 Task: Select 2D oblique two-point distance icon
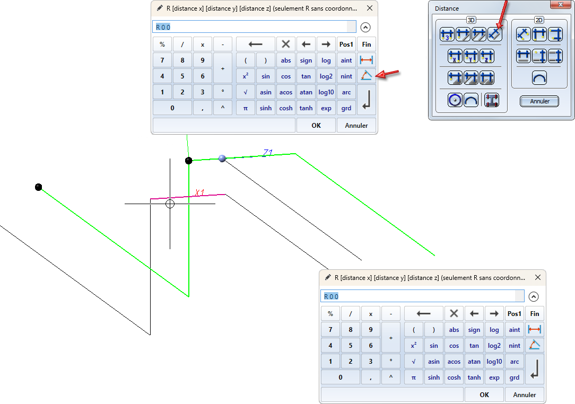coord(524,34)
